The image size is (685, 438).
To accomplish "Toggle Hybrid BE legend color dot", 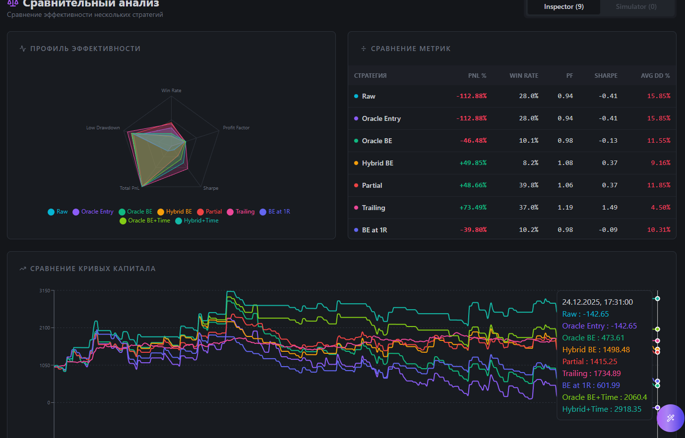I will [161, 212].
